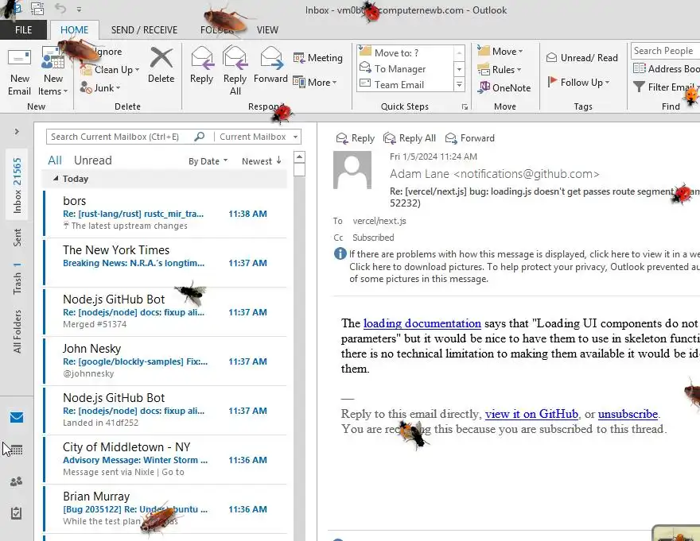
Task: Collapse the Today group
Action: tap(56, 179)
